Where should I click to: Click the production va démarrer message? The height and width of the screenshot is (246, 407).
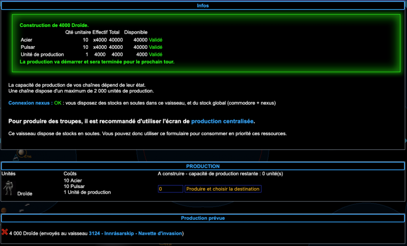coord(97,62)
